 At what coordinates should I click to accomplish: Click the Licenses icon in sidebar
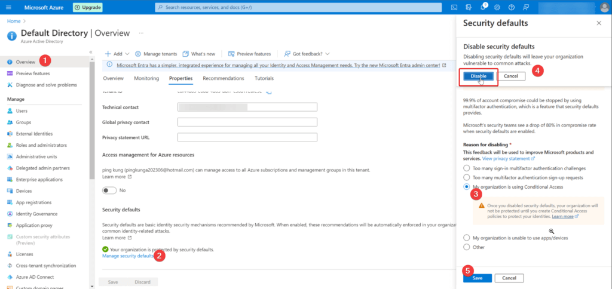pyautogui.click(x=10, y=254)
